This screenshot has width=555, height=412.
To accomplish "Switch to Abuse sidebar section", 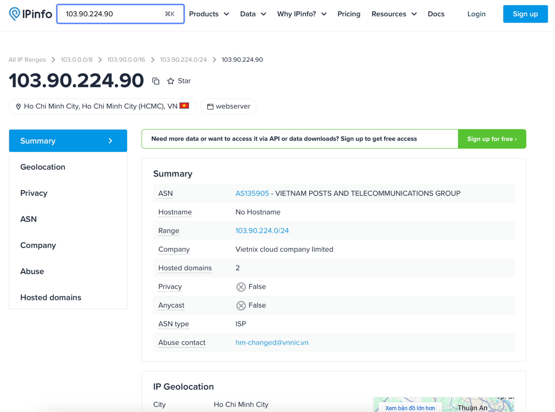I will 32,271.
